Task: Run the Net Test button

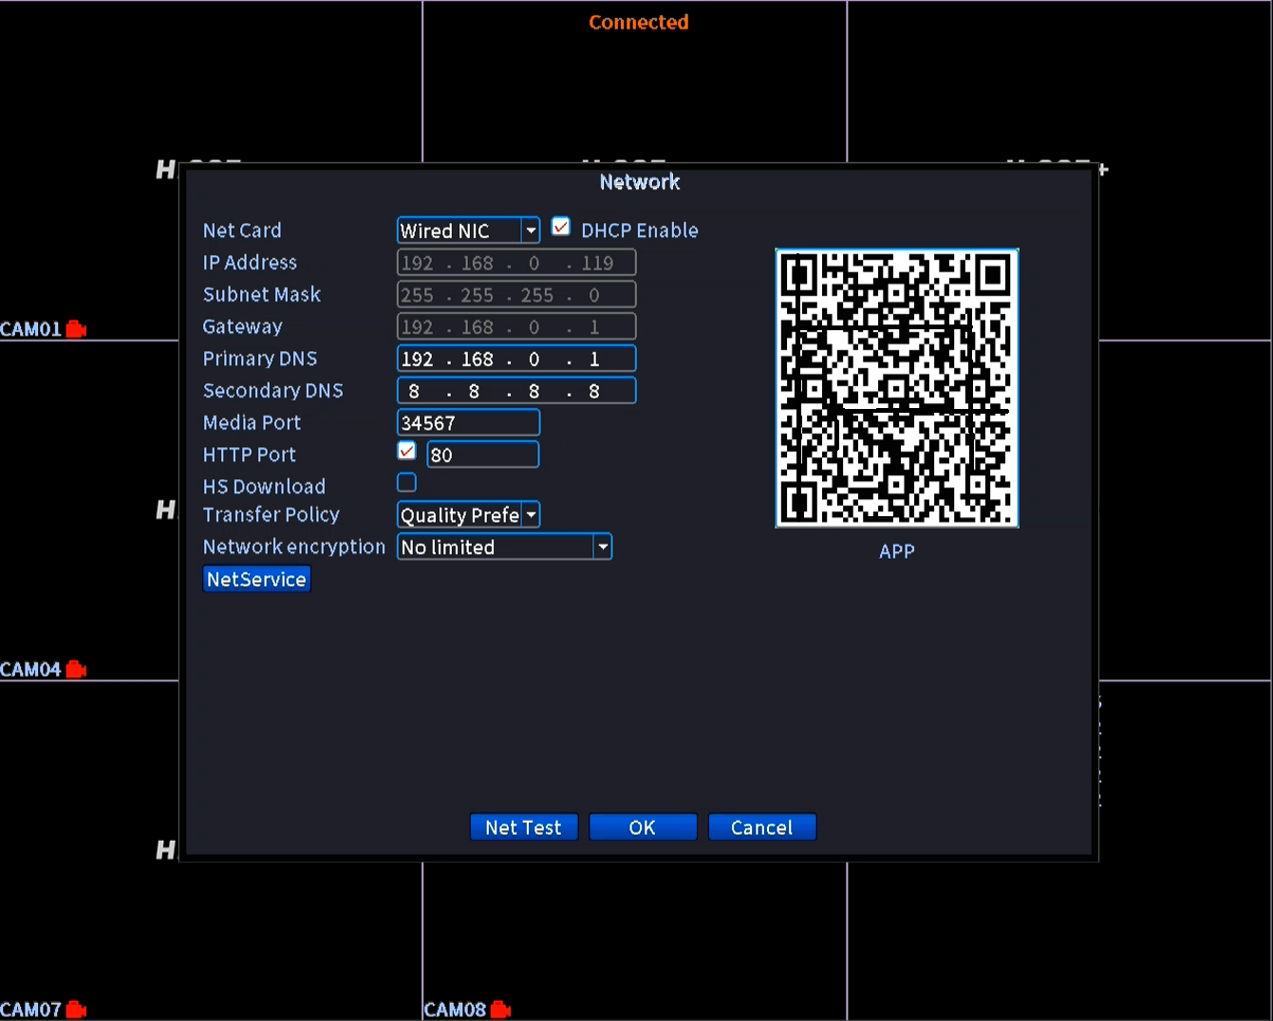Action: coord(523,827)
